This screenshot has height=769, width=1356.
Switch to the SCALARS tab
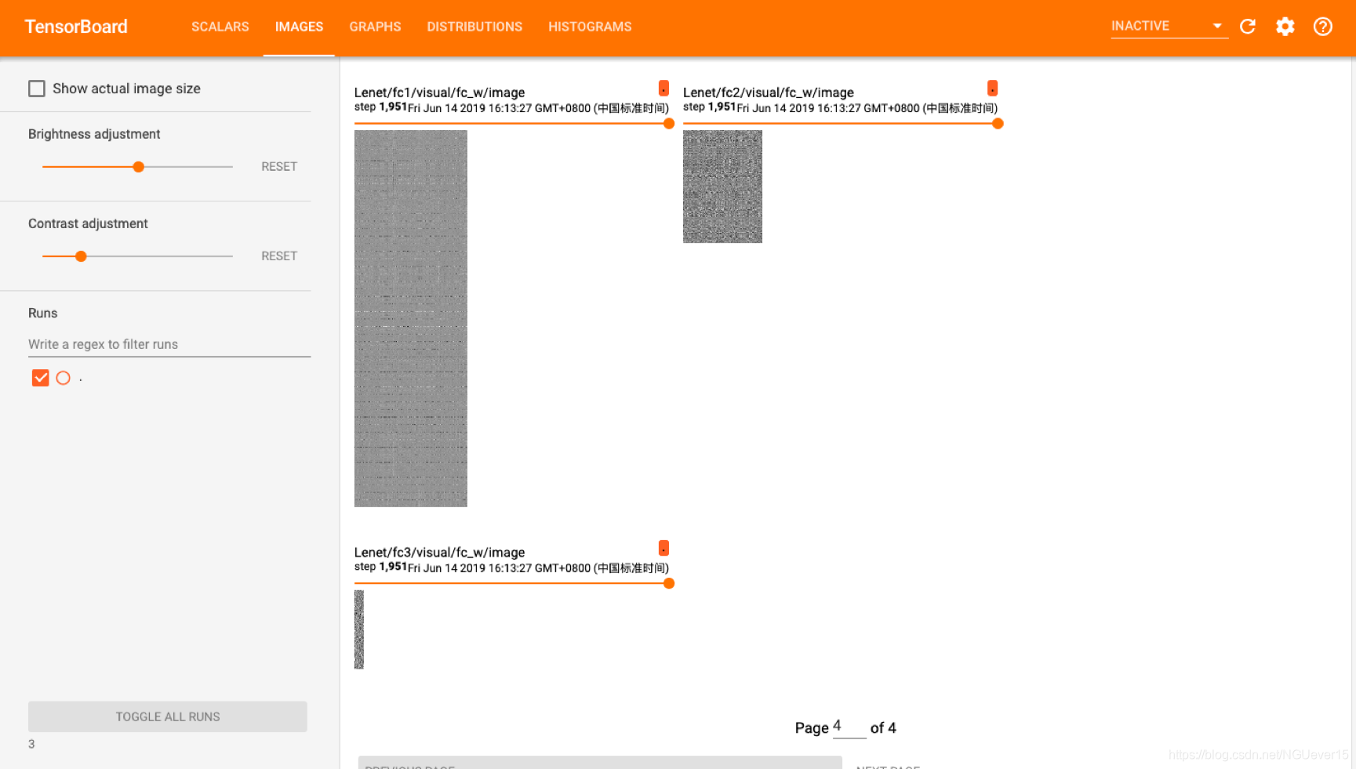(220, 27)
